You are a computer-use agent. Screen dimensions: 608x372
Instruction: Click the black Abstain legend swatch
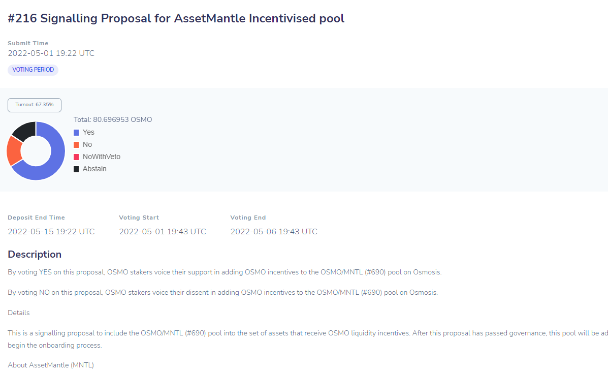(76, 169)
